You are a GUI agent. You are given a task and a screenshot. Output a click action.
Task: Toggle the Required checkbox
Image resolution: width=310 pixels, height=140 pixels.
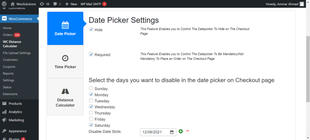[91, 55]
